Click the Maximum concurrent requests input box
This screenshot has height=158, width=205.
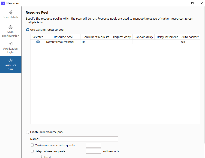93,145
